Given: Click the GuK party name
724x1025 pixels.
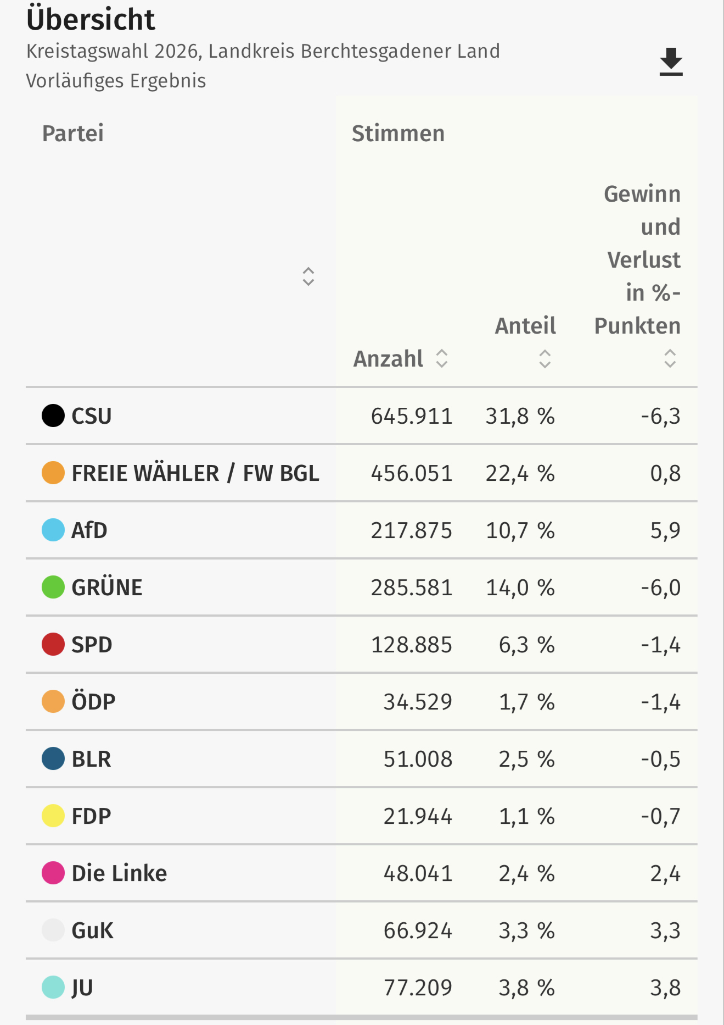Looking at the screenshot, I should pyautogui.click(x=92, y=930).
